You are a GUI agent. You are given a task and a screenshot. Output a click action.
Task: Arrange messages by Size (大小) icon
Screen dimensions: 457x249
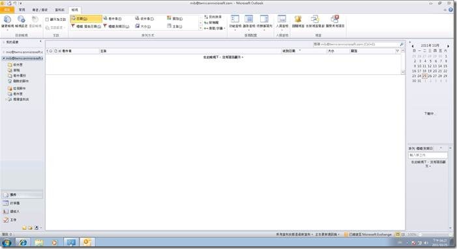tap(143, 26)
